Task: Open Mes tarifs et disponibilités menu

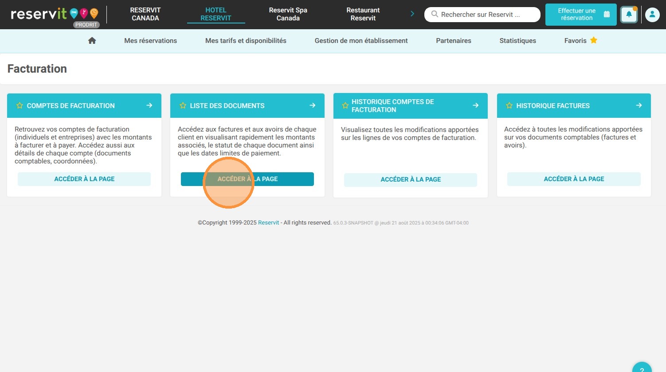Action: coord(246,41)
